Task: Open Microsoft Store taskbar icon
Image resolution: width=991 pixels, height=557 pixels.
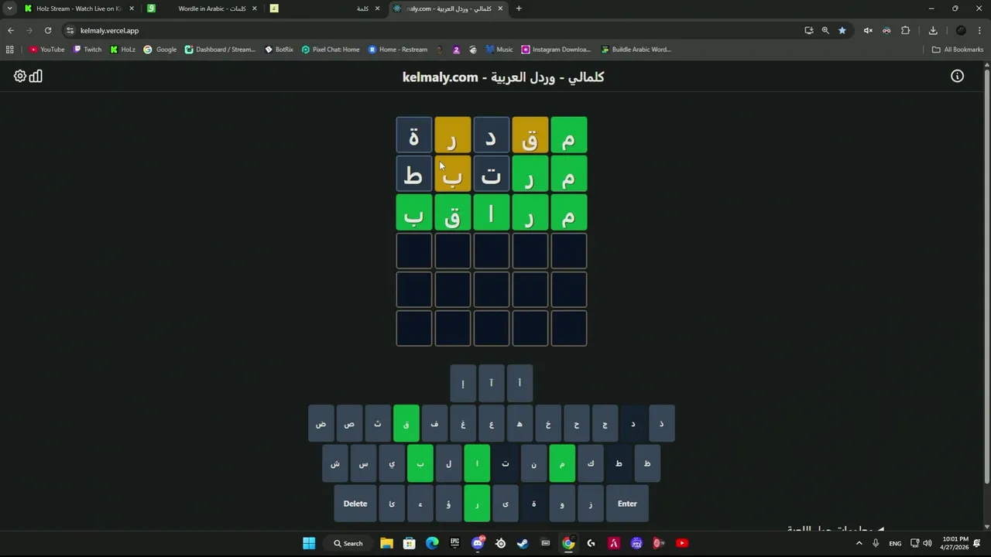Action: (409, 543)
